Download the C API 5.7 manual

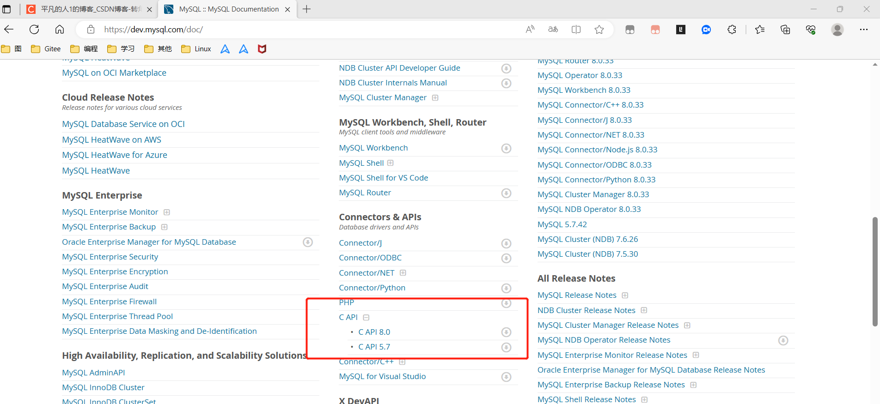(x=507, y=347)
